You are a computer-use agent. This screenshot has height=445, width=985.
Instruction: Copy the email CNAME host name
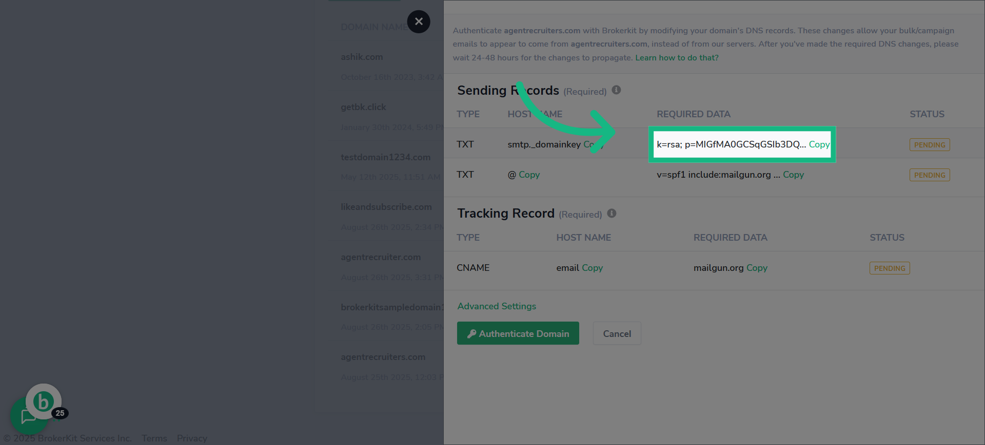pos(592,268)
